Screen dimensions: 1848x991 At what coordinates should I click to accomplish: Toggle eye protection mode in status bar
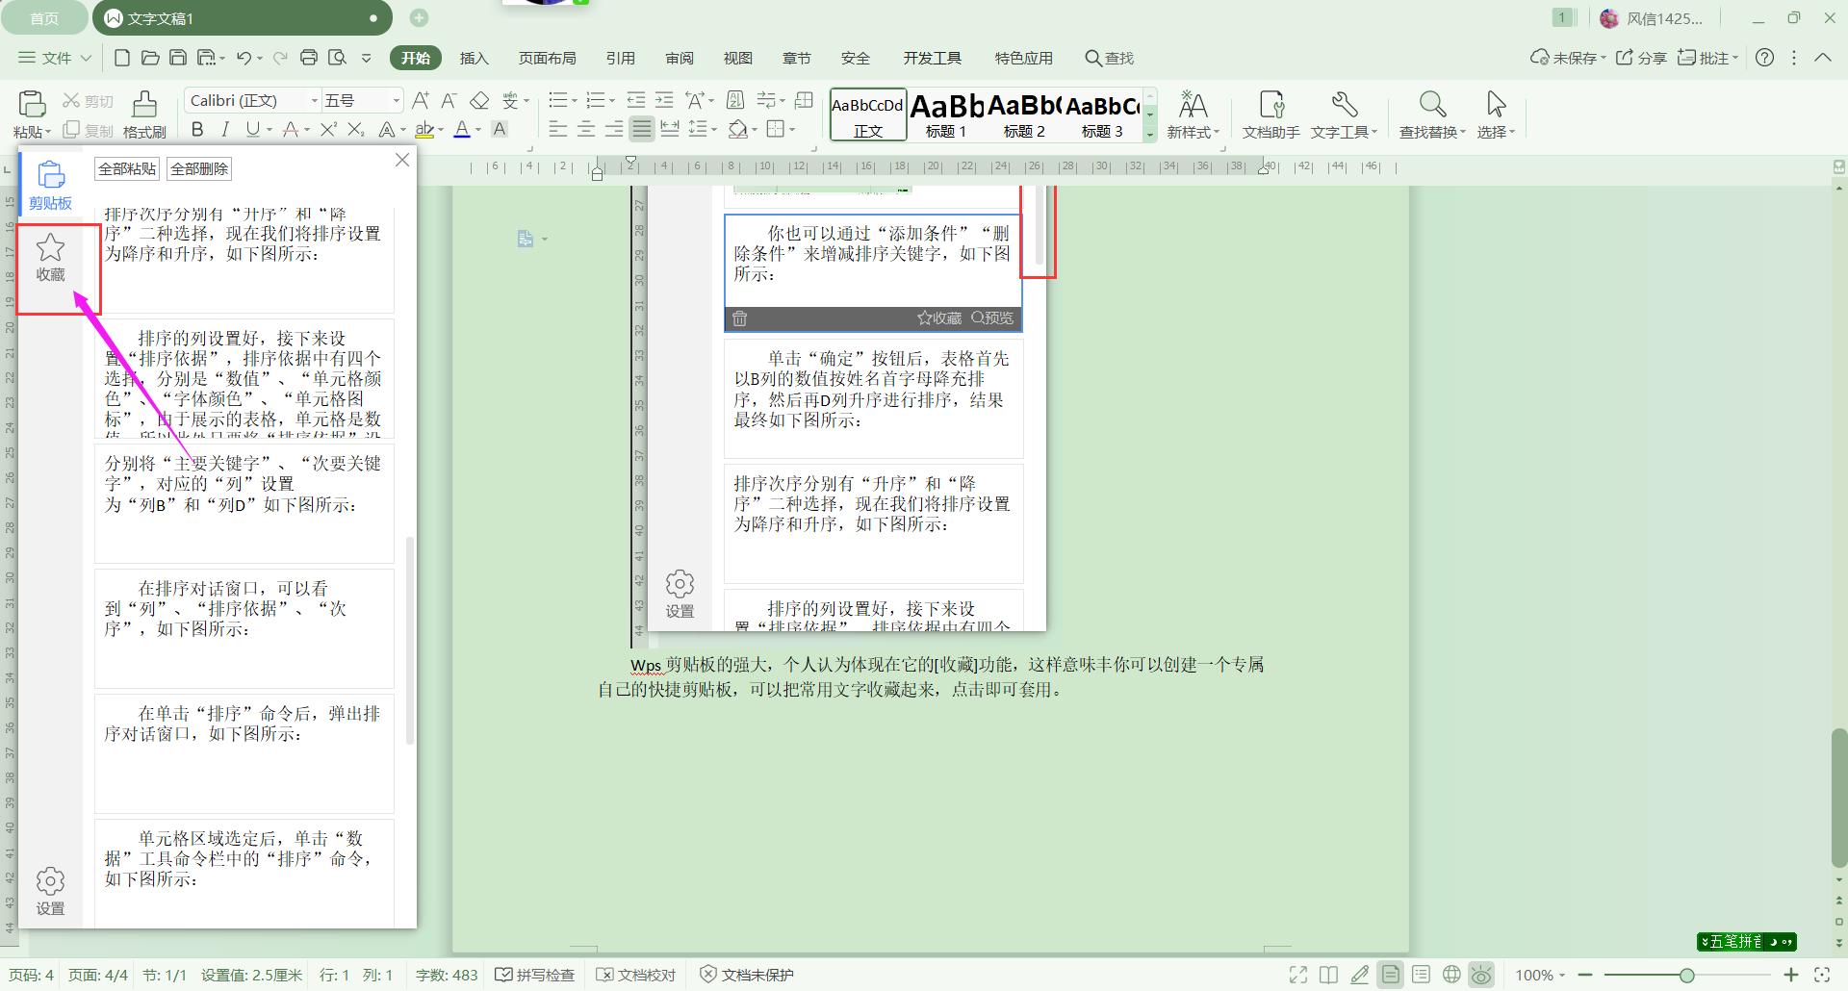(1481, 975)
